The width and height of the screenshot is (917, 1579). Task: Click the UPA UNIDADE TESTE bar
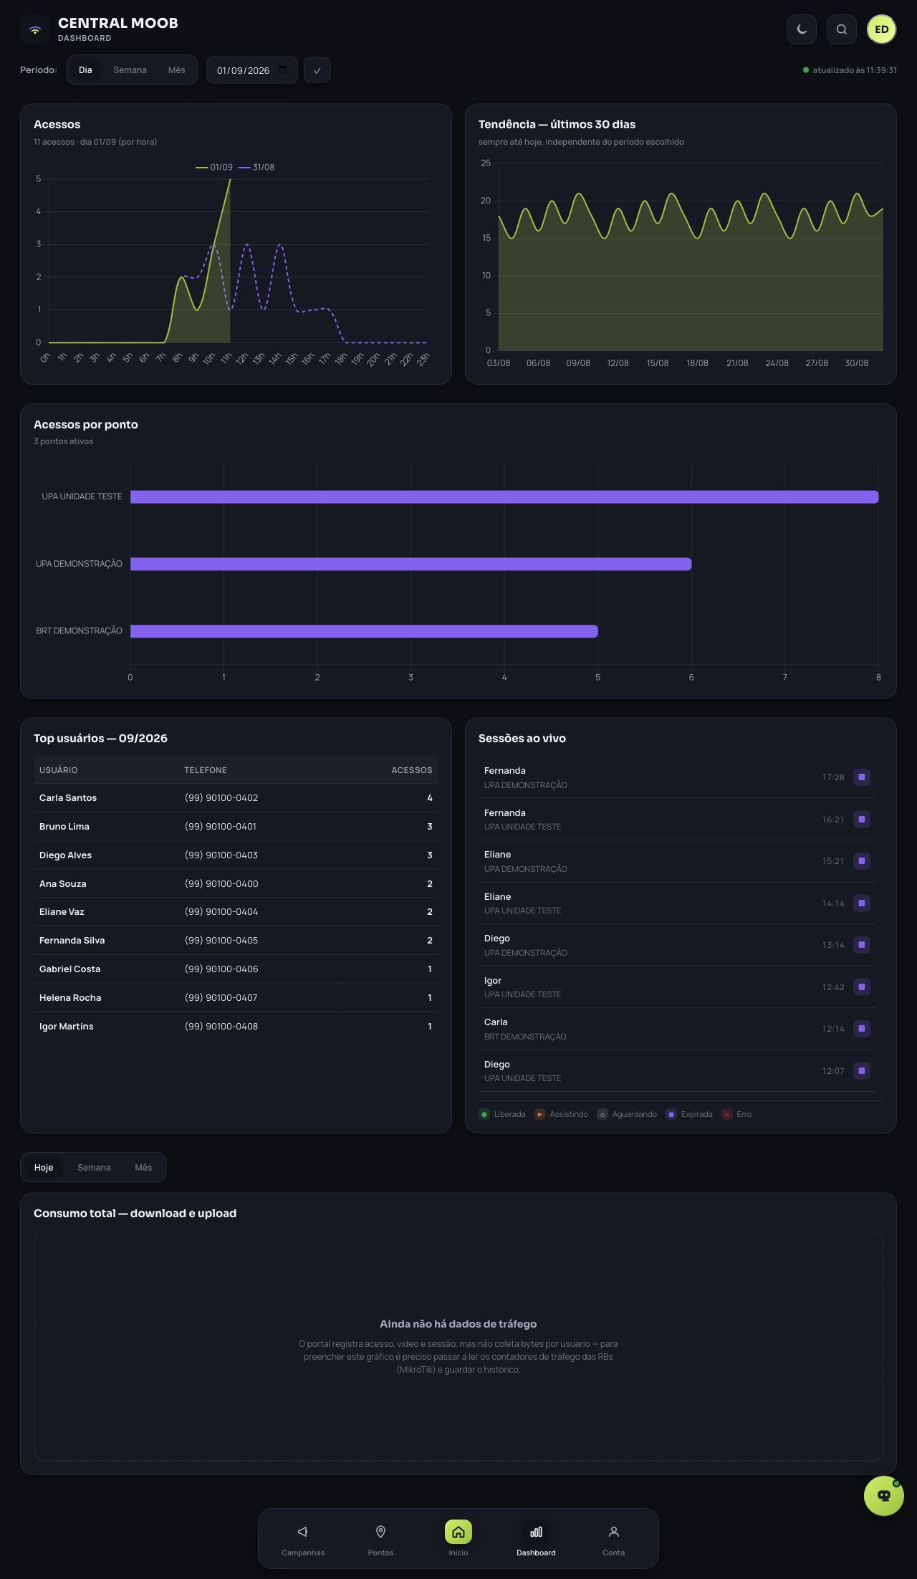pos(504,497)
